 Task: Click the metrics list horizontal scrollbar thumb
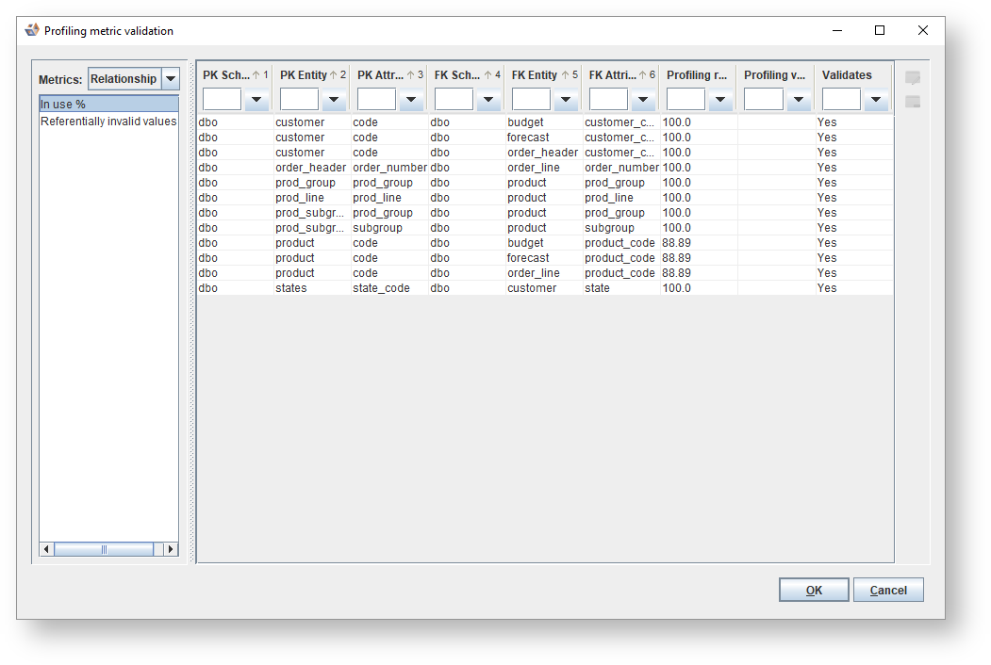click(105, 549)
